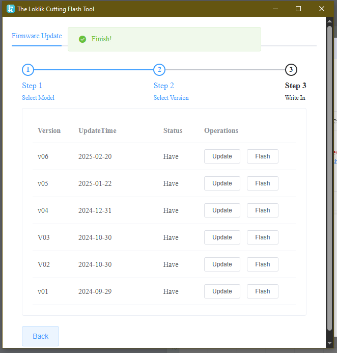337x353 pixels.
Task: Close the Loklik Cutting Flash Tool window
Action: click(322, 9)
